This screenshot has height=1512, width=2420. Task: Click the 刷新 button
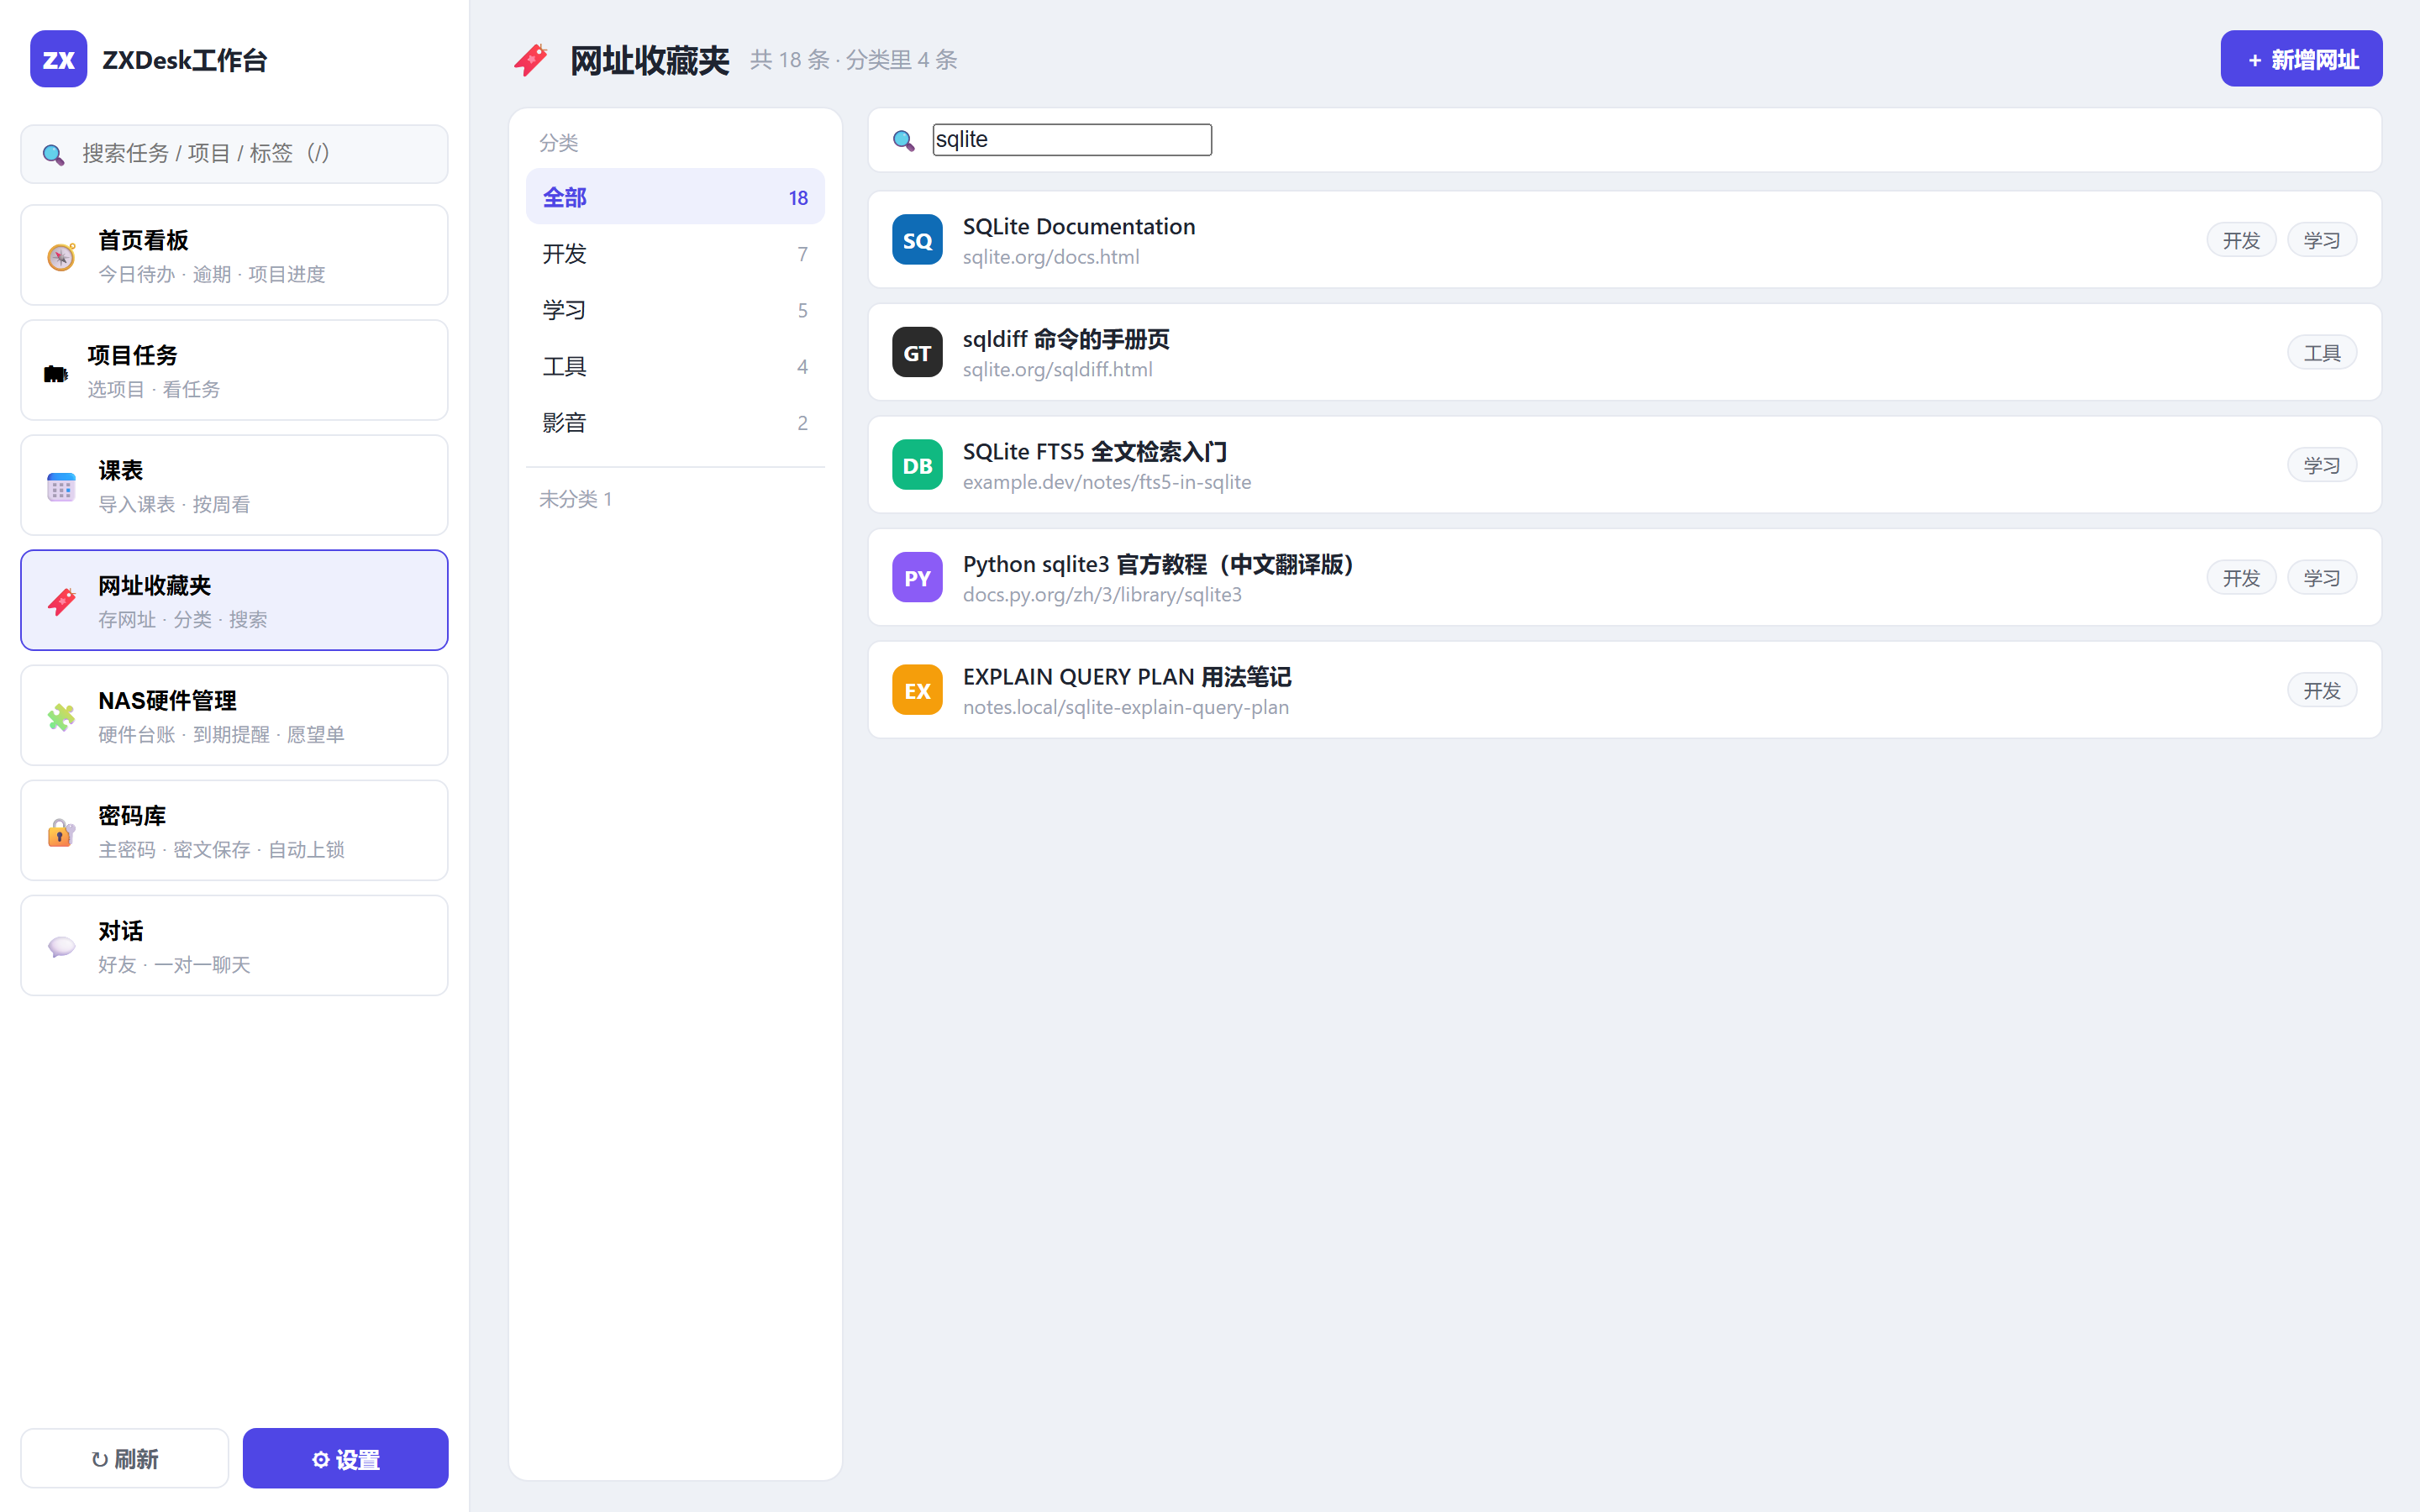125,1458
